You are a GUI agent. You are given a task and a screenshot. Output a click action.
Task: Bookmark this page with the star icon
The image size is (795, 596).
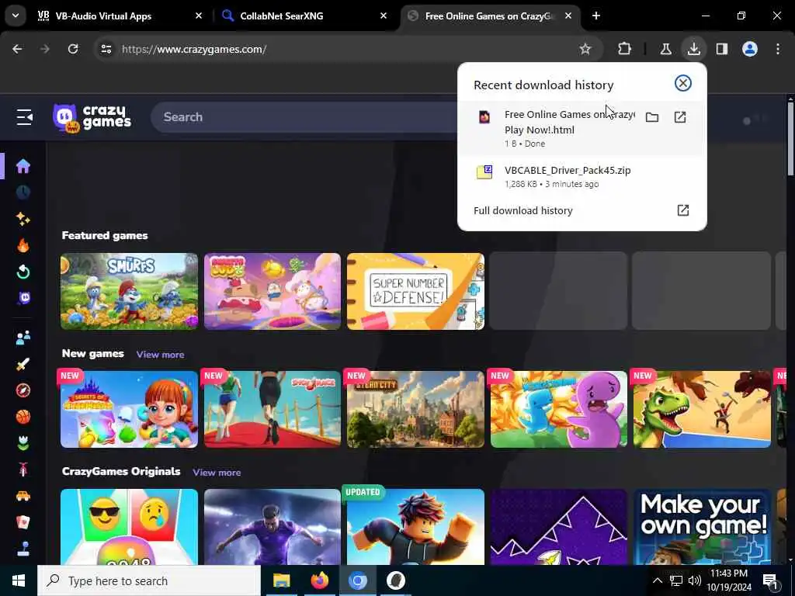[x=585, y=49]
